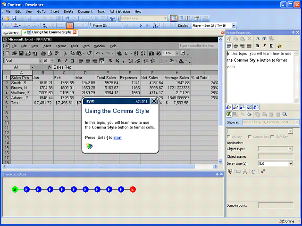Image resolution: width=302 pixels, height=226 pixels.
Task: Undo last action in Developer toolbar
Action: click(x=67, y=18)
